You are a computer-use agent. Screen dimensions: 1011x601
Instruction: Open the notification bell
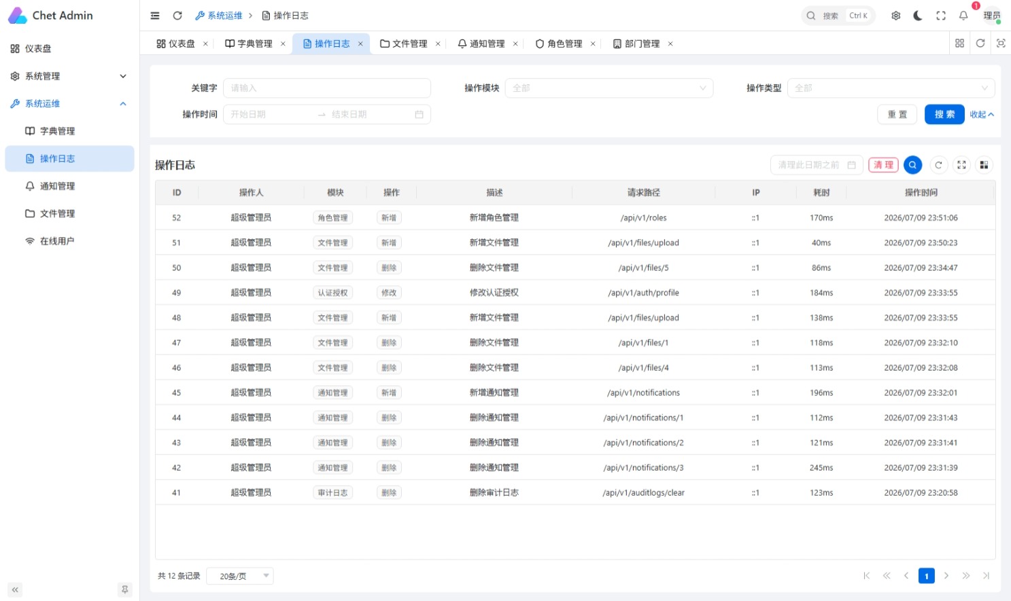[x=963, y=16]
